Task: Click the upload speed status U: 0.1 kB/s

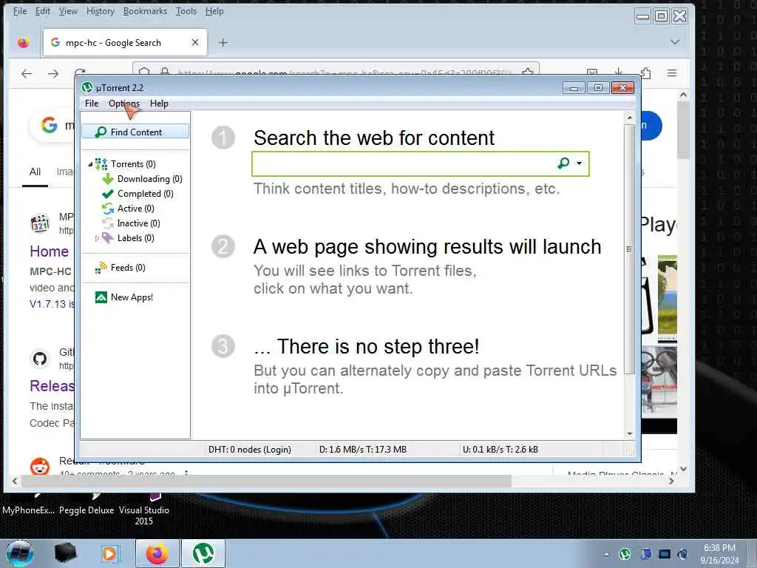Action: [500, 449]
